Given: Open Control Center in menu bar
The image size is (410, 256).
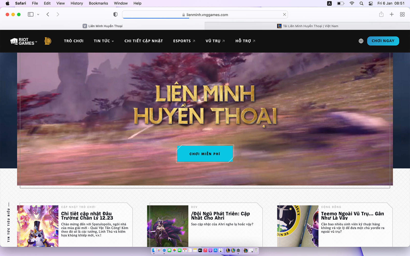Looking at the screenshot, I should 371,3.
